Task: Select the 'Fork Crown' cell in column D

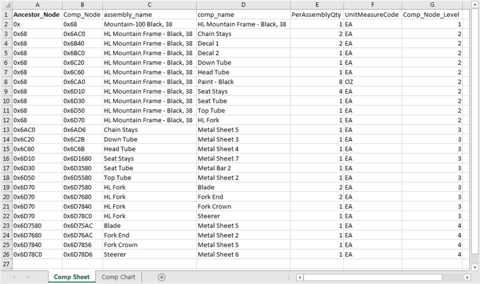Action: (x=243, y=206)
